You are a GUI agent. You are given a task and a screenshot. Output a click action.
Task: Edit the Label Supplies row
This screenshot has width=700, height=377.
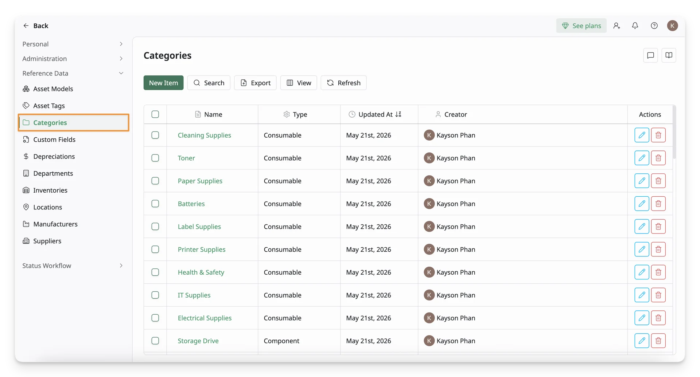pyautogui.click(x=642, y=227)
